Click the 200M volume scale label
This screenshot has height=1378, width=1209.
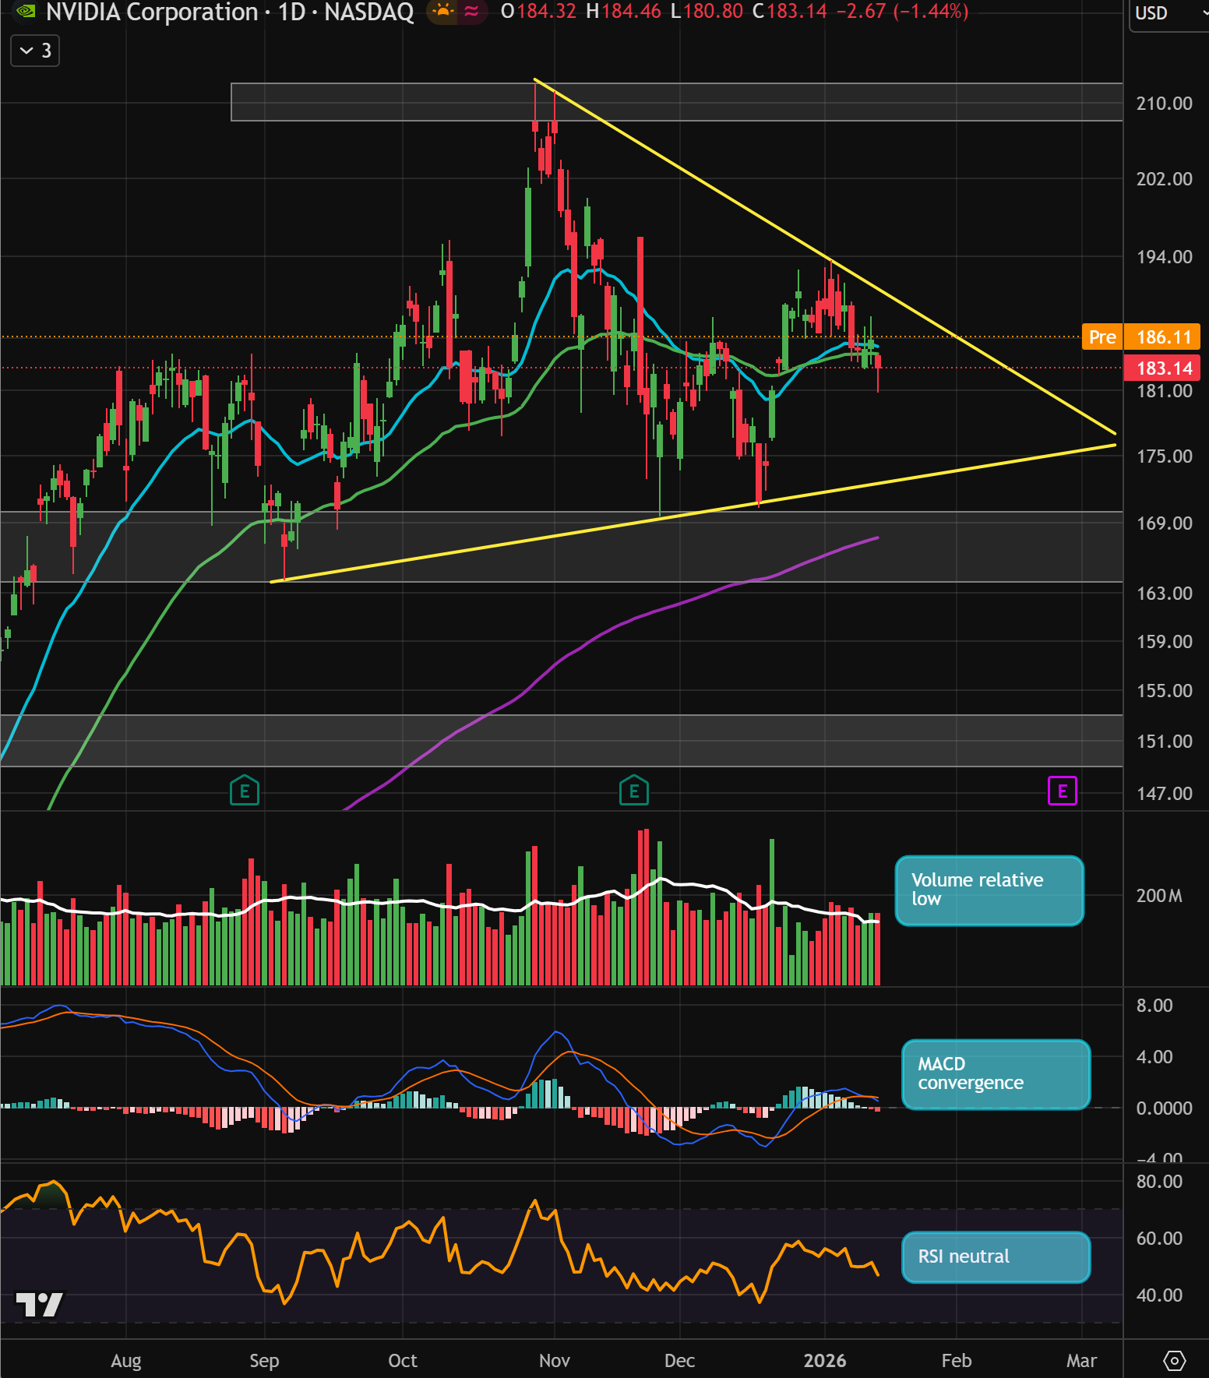pyautogui.click(x=1159, y=896)
